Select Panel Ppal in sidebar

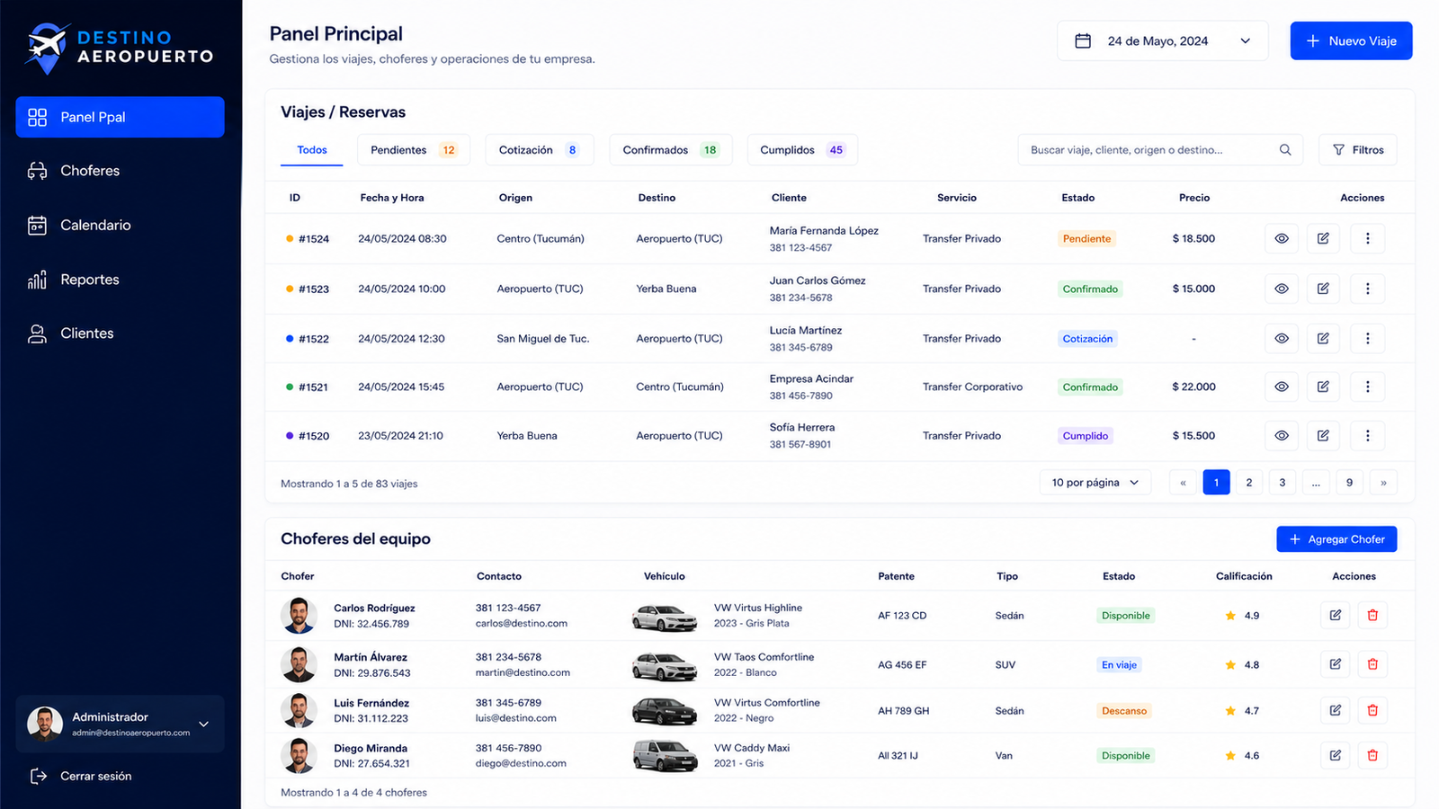click(120, 117)
